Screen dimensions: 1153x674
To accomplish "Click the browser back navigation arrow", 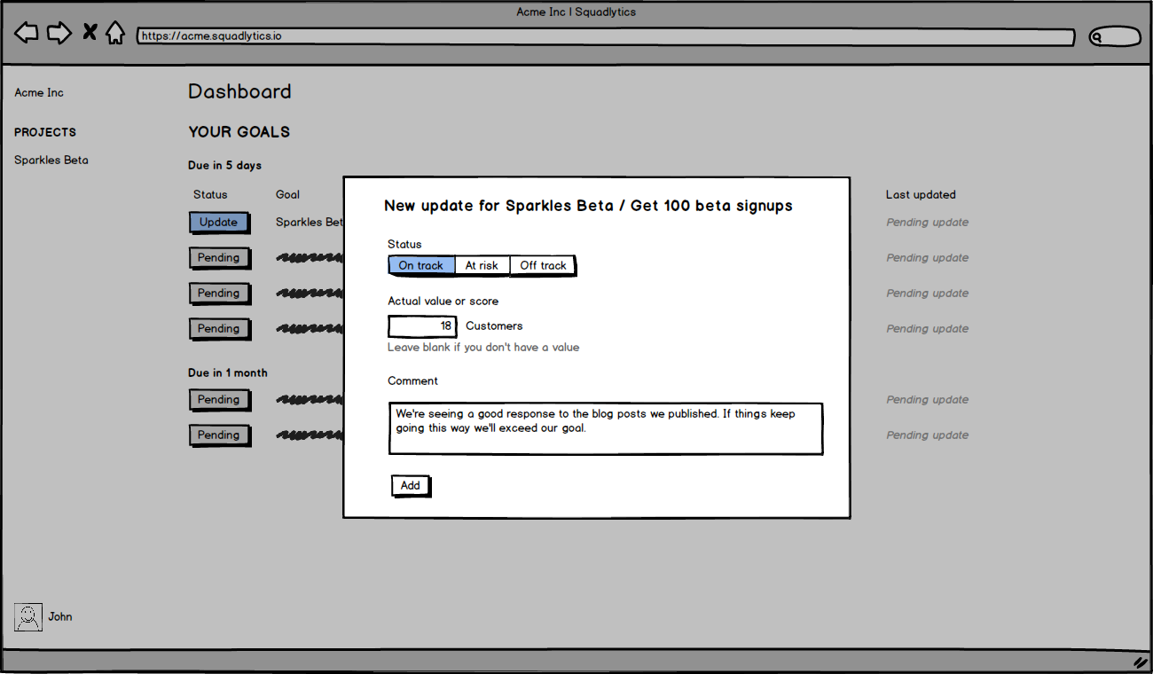I will [26, 31].
